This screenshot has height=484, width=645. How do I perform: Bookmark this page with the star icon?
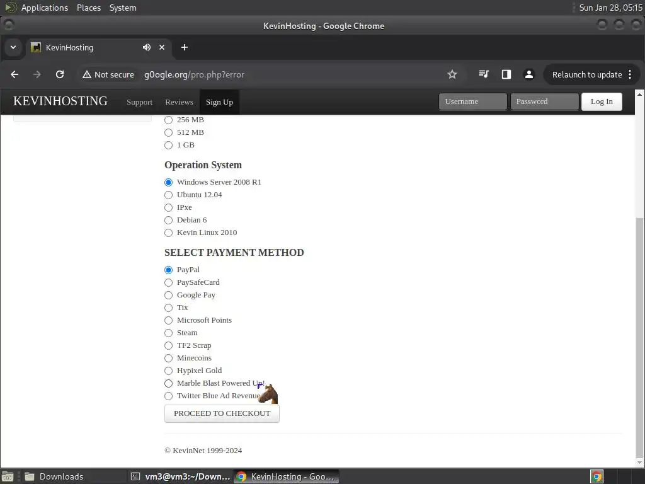click(x=452, y=74)
